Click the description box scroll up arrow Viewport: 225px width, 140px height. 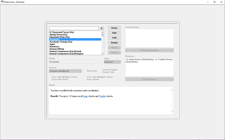(172, 90)
